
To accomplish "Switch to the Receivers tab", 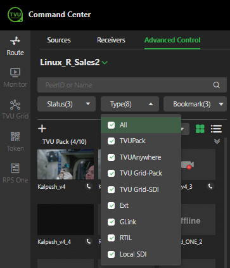I will point(111,40).
